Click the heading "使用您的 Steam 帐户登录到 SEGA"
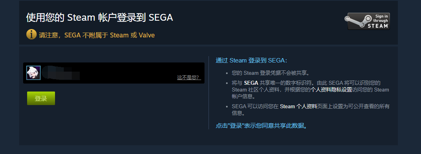 tap(100, 18)
